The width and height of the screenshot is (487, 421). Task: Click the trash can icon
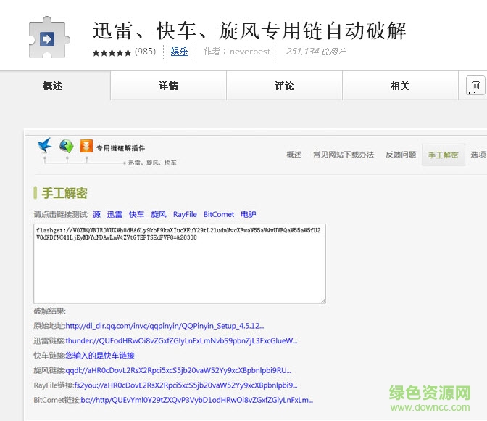click(x=475, y=86)
